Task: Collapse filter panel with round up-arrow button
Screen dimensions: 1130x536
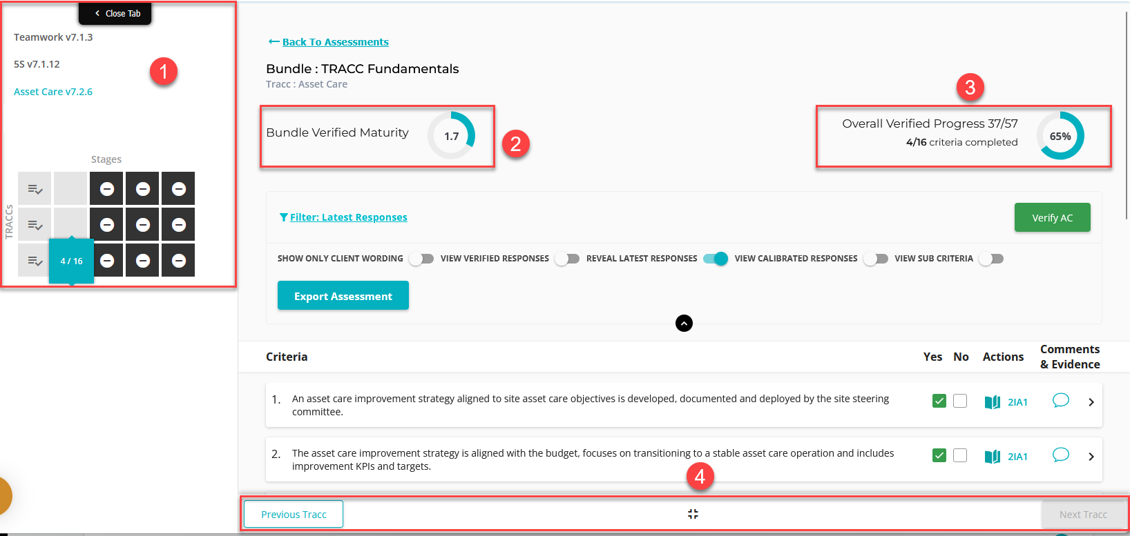Action: [x=684, y=324]
